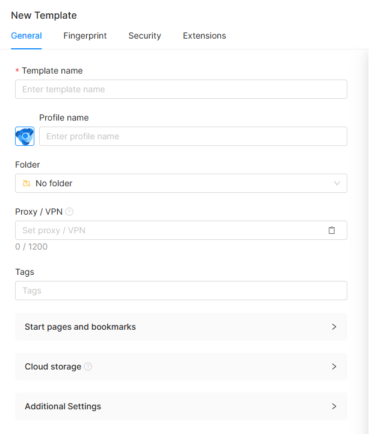369x434 pixels.
Task: Click the profile avatar browser icon
Action: click(x=25, y=136)
